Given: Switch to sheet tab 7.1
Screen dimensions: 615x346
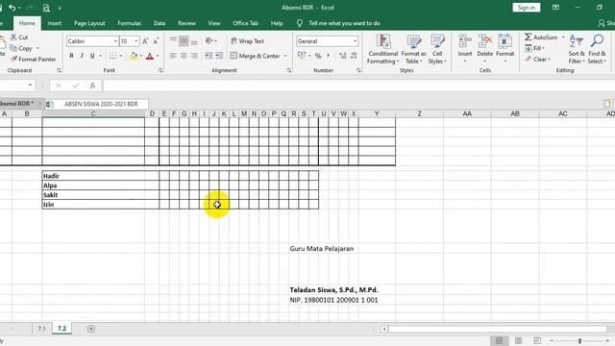Looking at the screenshot, I should coord(41,329).
